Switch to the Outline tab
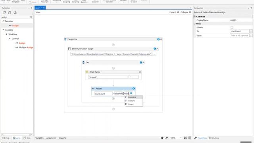 tap(214, 138)
